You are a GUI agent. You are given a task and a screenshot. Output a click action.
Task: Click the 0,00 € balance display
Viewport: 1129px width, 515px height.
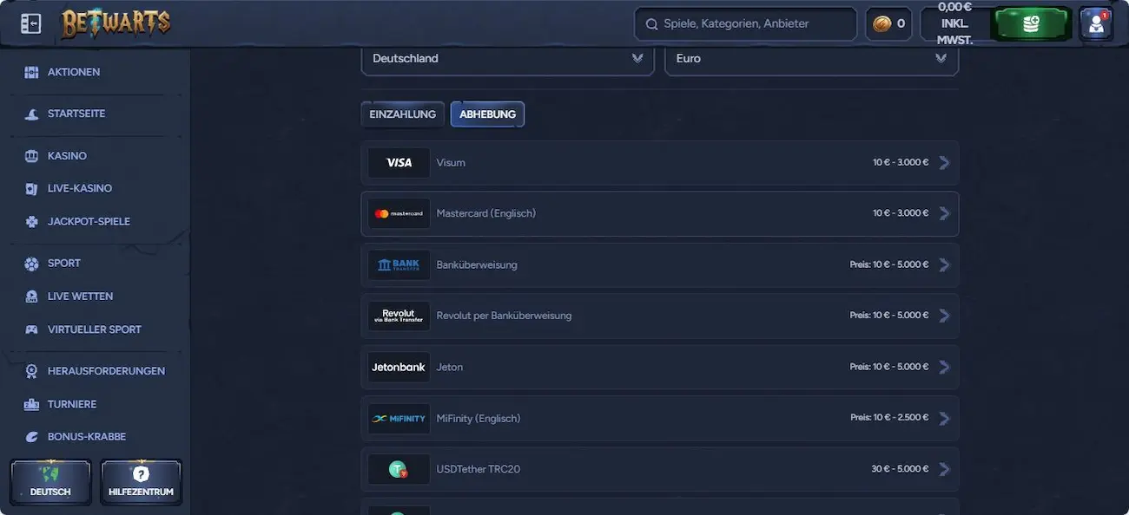(x=954, y=23)
